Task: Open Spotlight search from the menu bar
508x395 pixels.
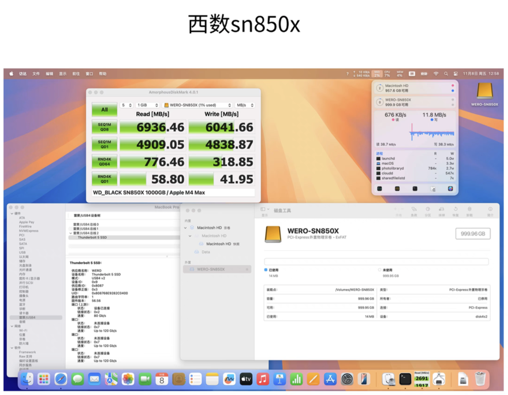Action: [x=446, y=74]
